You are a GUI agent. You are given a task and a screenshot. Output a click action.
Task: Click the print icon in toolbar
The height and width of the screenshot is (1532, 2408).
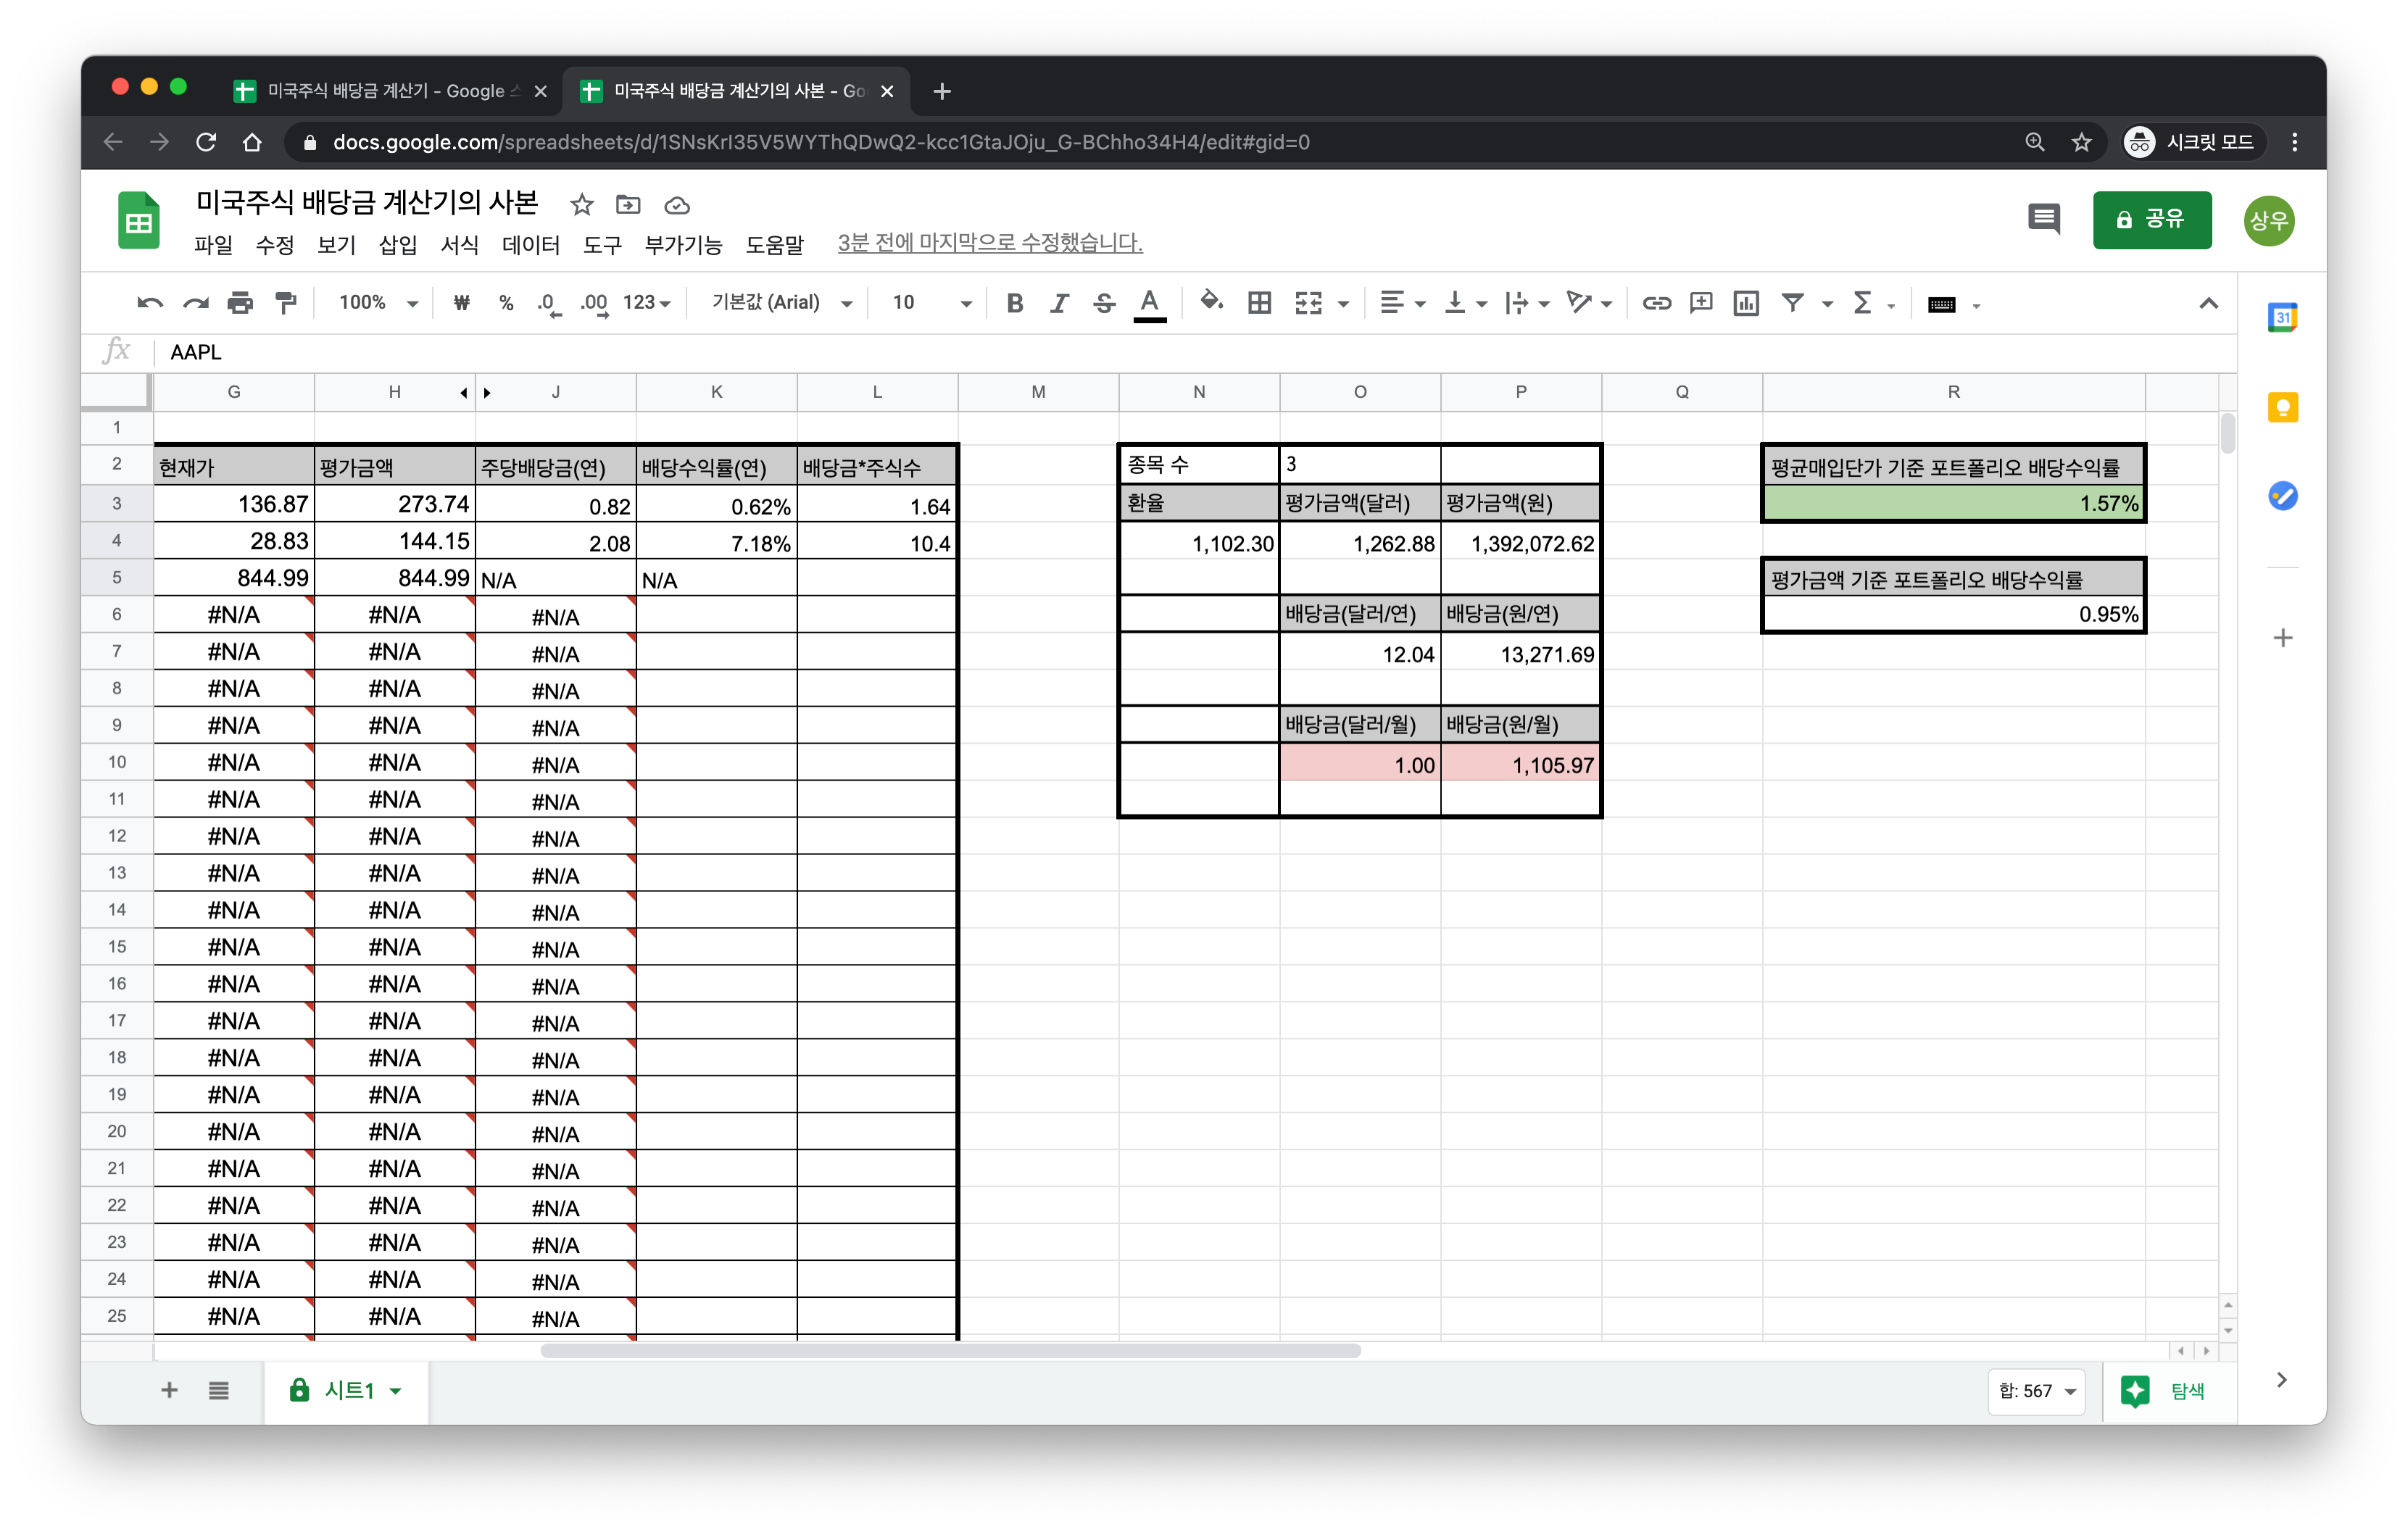point(240,303)
